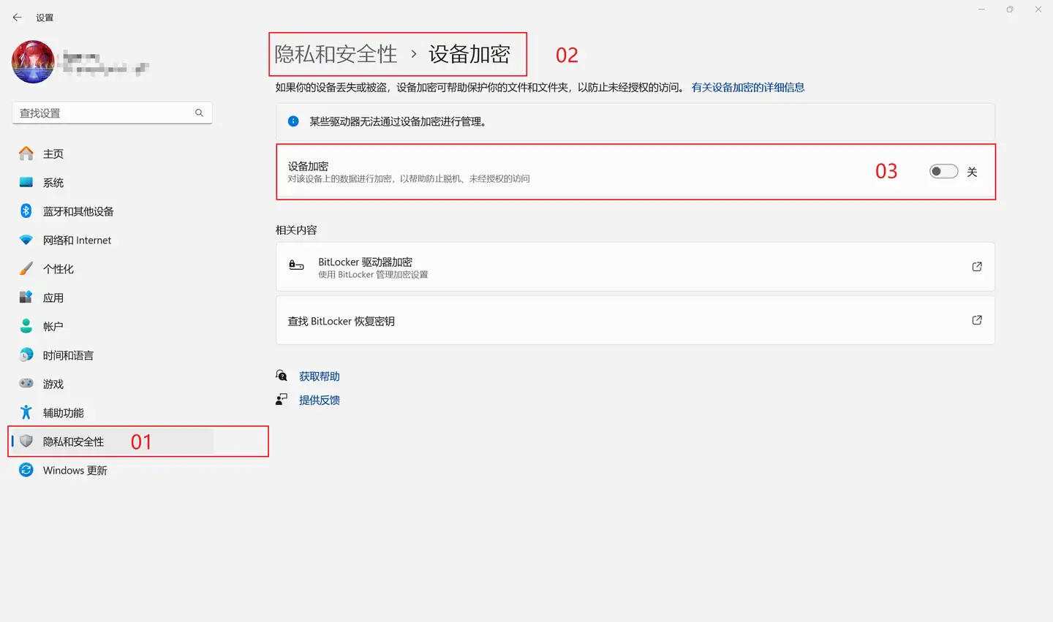Open the 系统 settings section
Viewport: 1053px width, 622px height.
(x=112, y=183)
